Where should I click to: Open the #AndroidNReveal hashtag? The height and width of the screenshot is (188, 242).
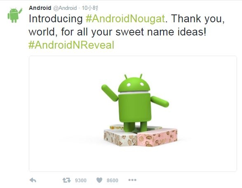click(x=71, y=45)
